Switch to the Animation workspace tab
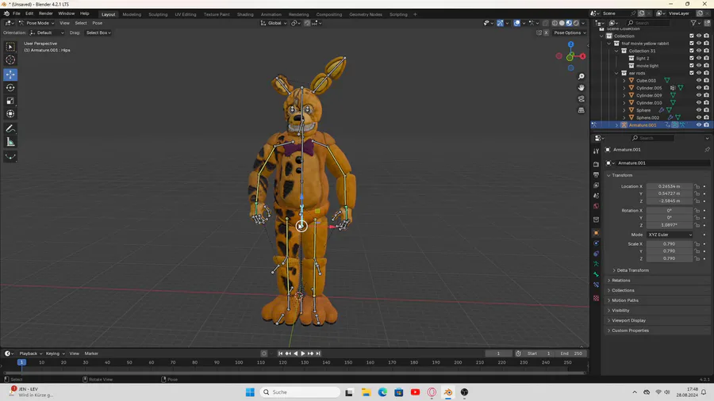Screen dimensions: 714x401 [271, 14]
